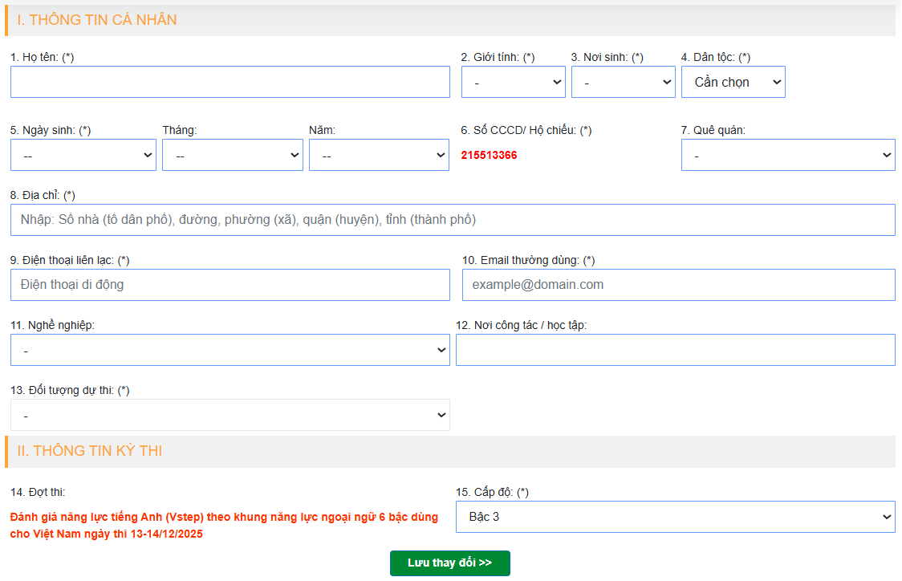Viewport: 902px width, 581px height.
Task: Focus the Điện thoại liên lạc field
Action: 230,285
